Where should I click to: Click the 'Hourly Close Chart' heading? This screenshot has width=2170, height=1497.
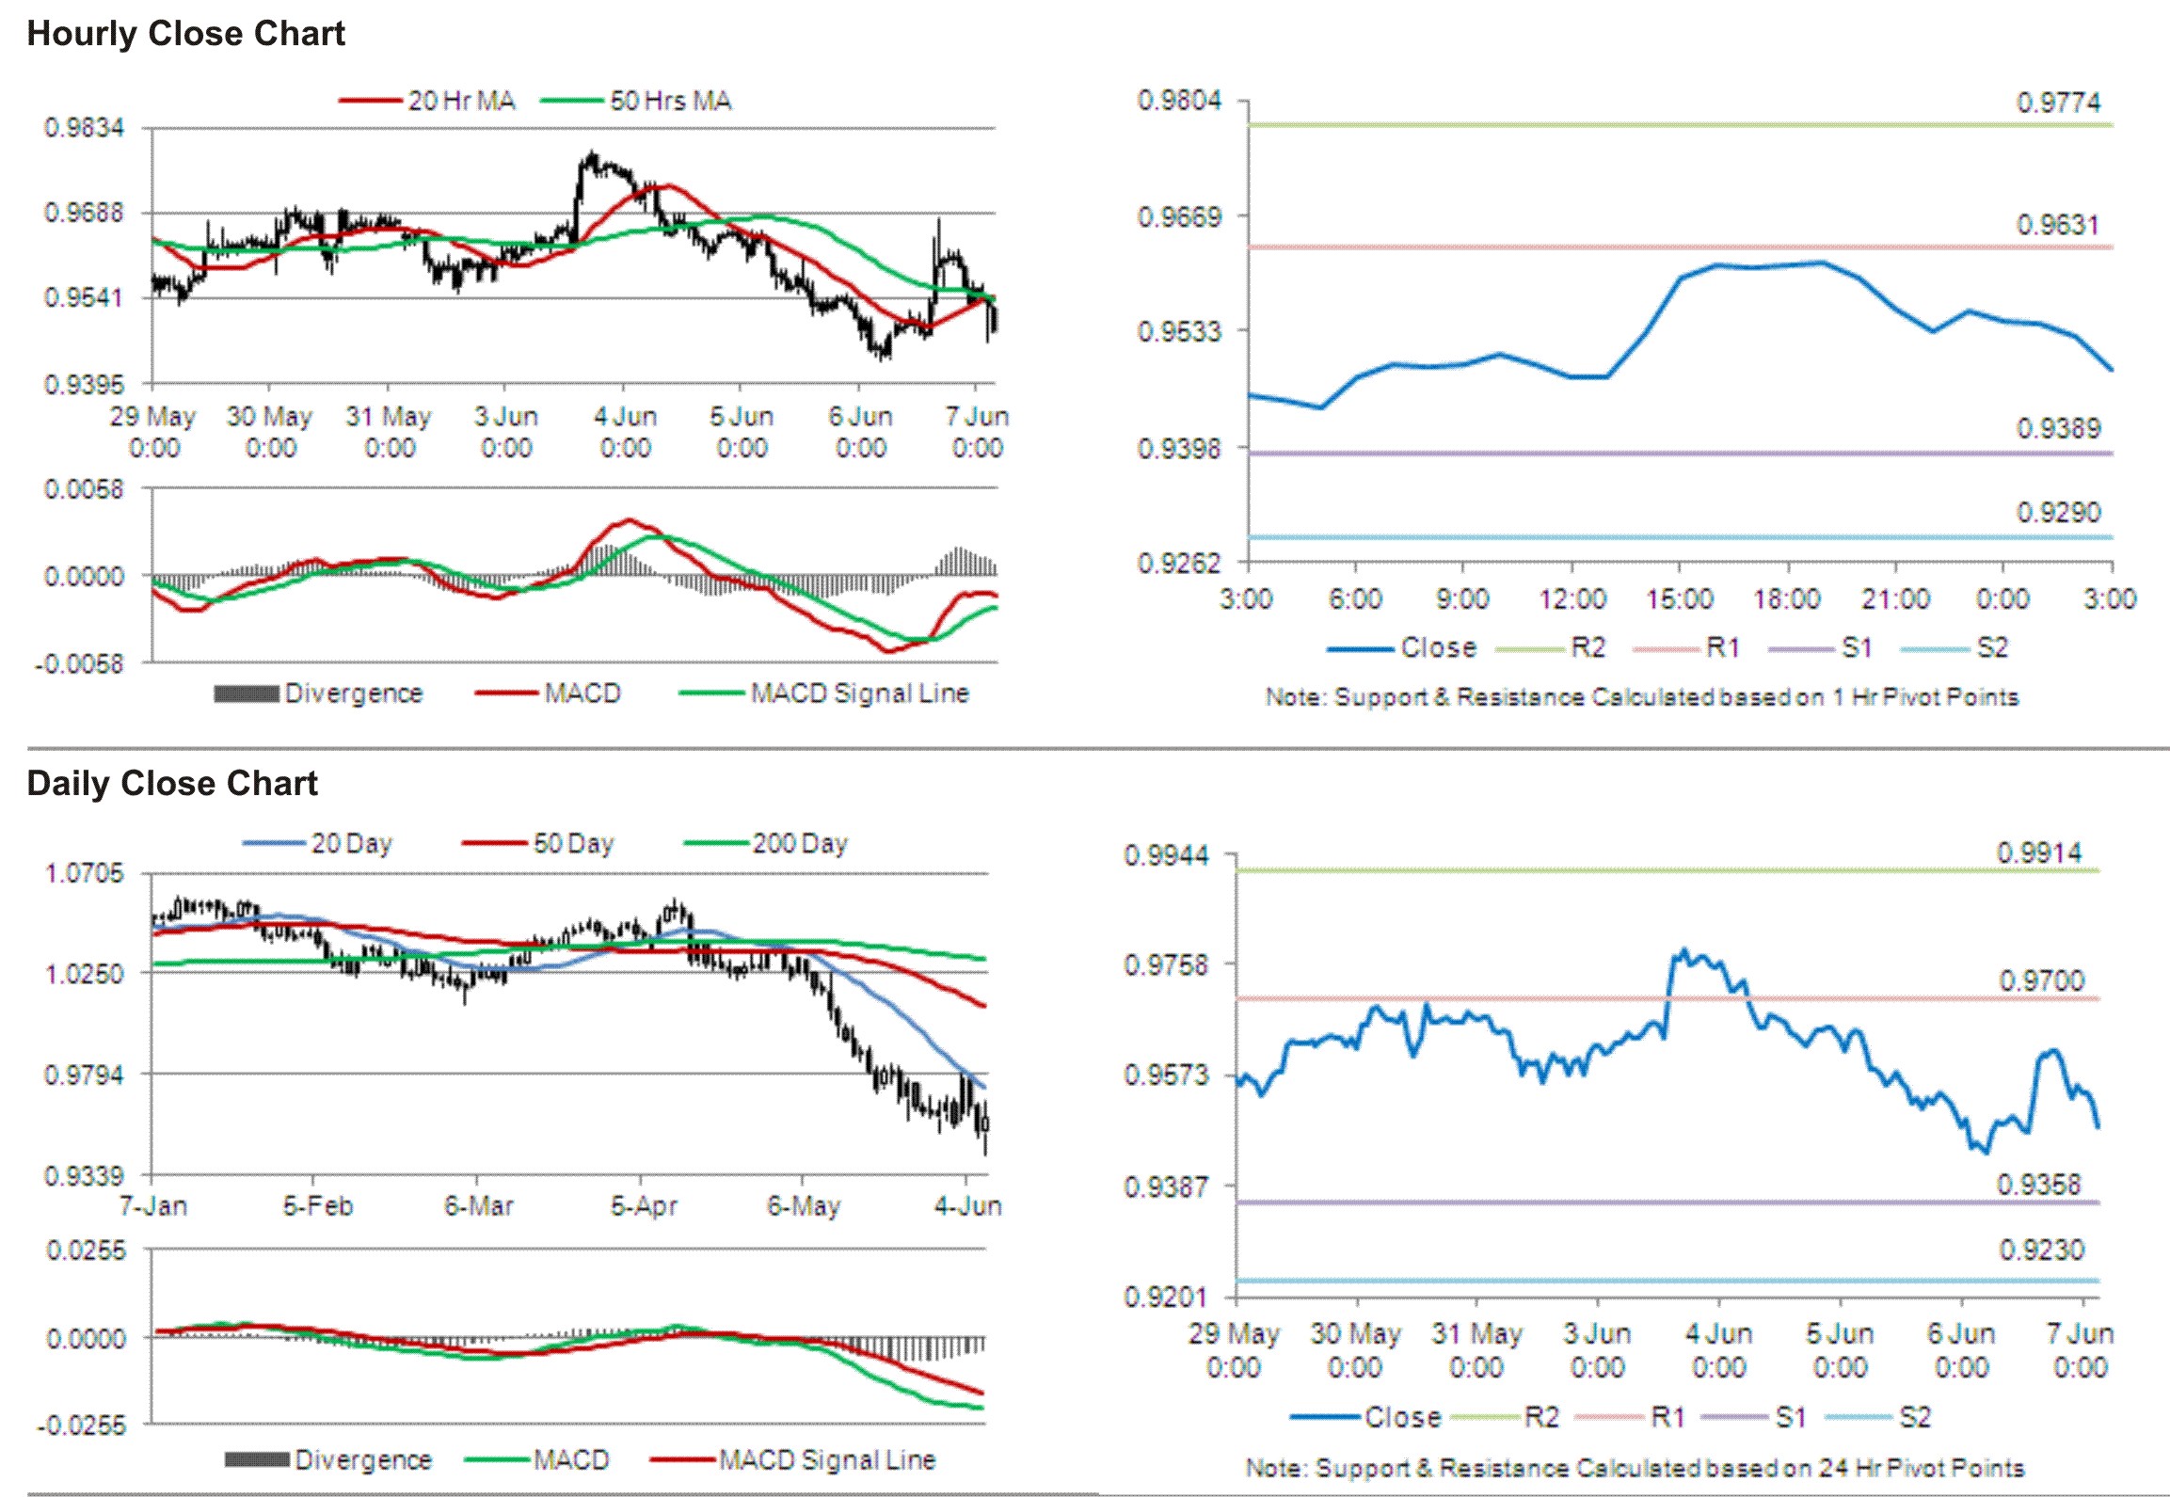tap(185, 34)
